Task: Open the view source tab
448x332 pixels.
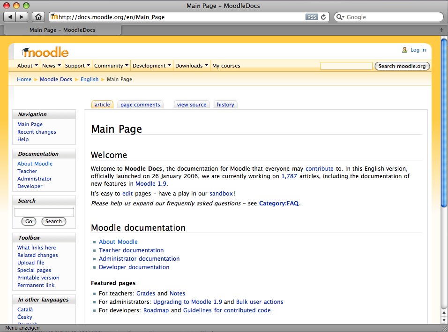Action: pyautogui.click(x=191, y=105)
